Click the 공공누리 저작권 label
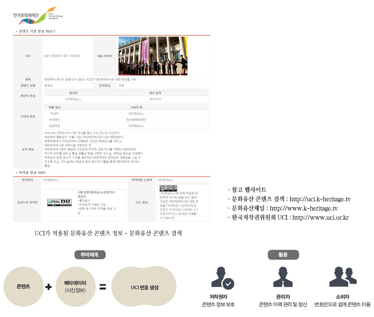This screenshot has width=374, height=317. click(27, 202)
